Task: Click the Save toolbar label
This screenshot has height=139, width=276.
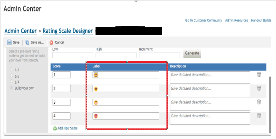Action: [x=16, y=43]
